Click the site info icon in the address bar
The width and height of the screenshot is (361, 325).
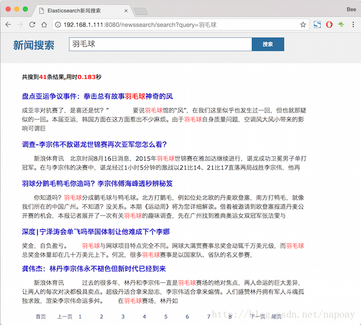click(x=57, y=25)
